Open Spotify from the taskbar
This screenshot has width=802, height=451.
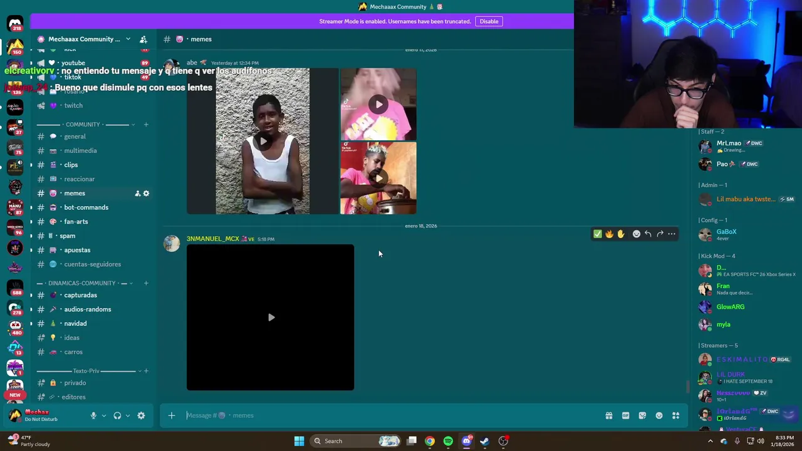coord(448,441)
